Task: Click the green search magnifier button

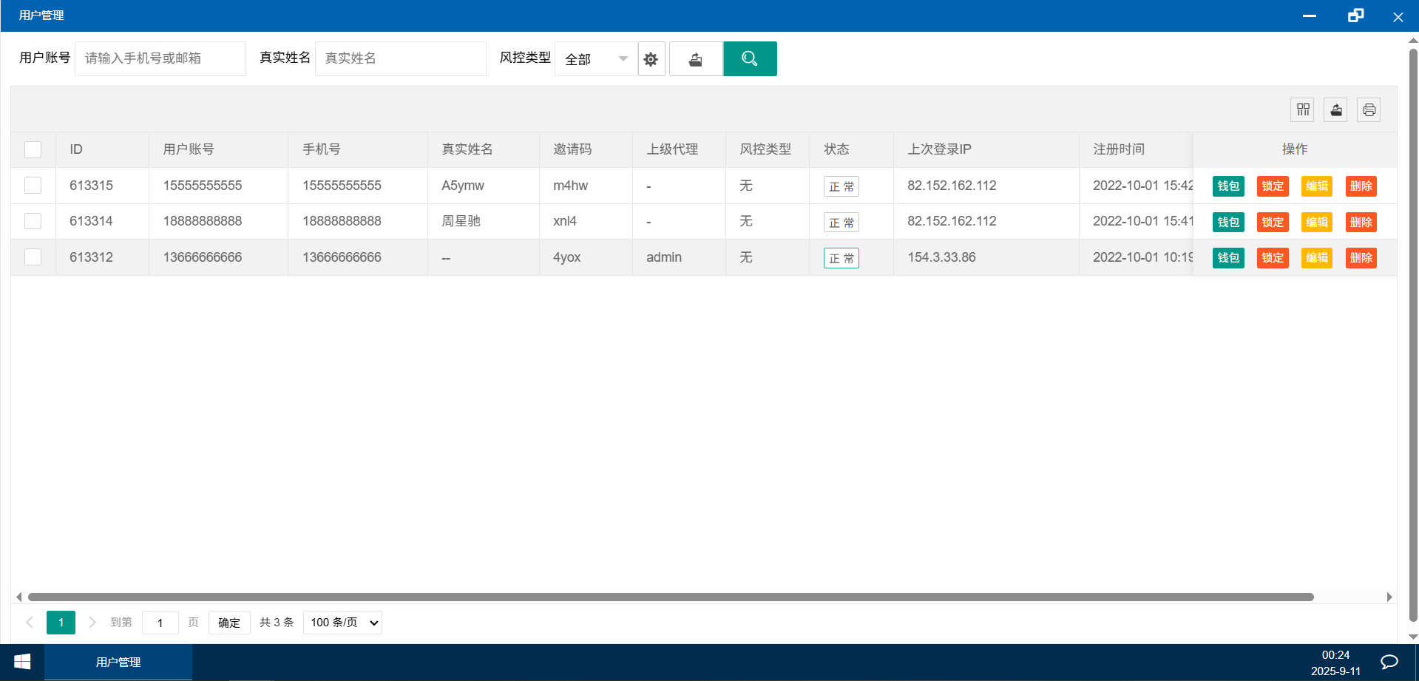Action: click(x=750, y=58)
